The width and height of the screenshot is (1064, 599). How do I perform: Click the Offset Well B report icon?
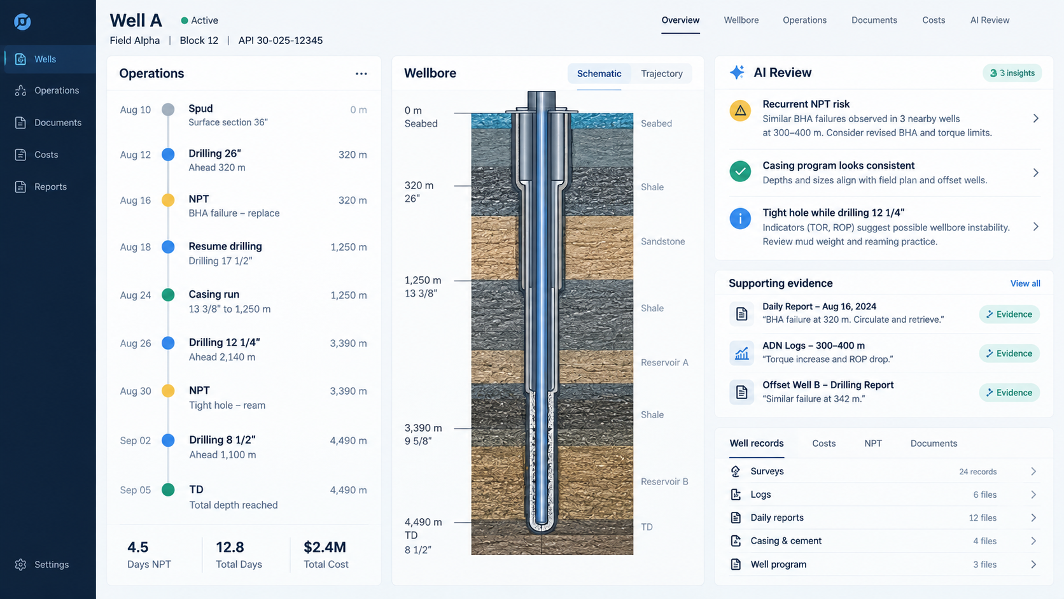(x=741, y=392)
